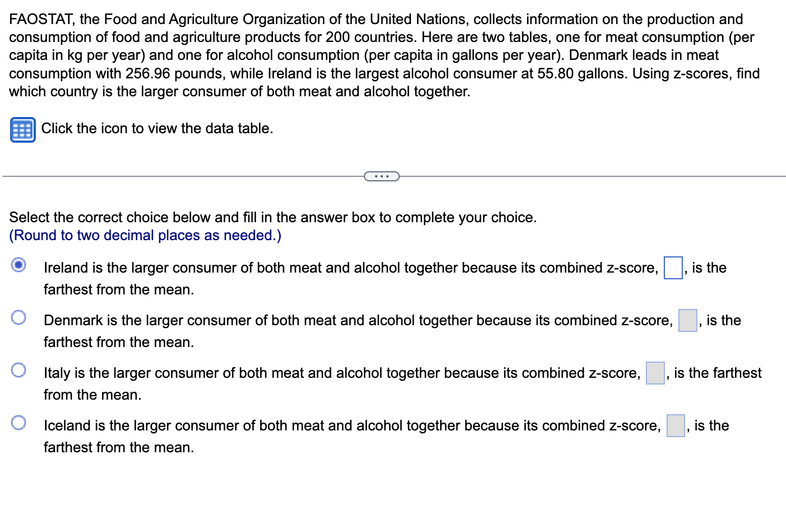Click Ireland's combined z-score answer box
This screenshot has width=786, height=506.
pos(673,269)
